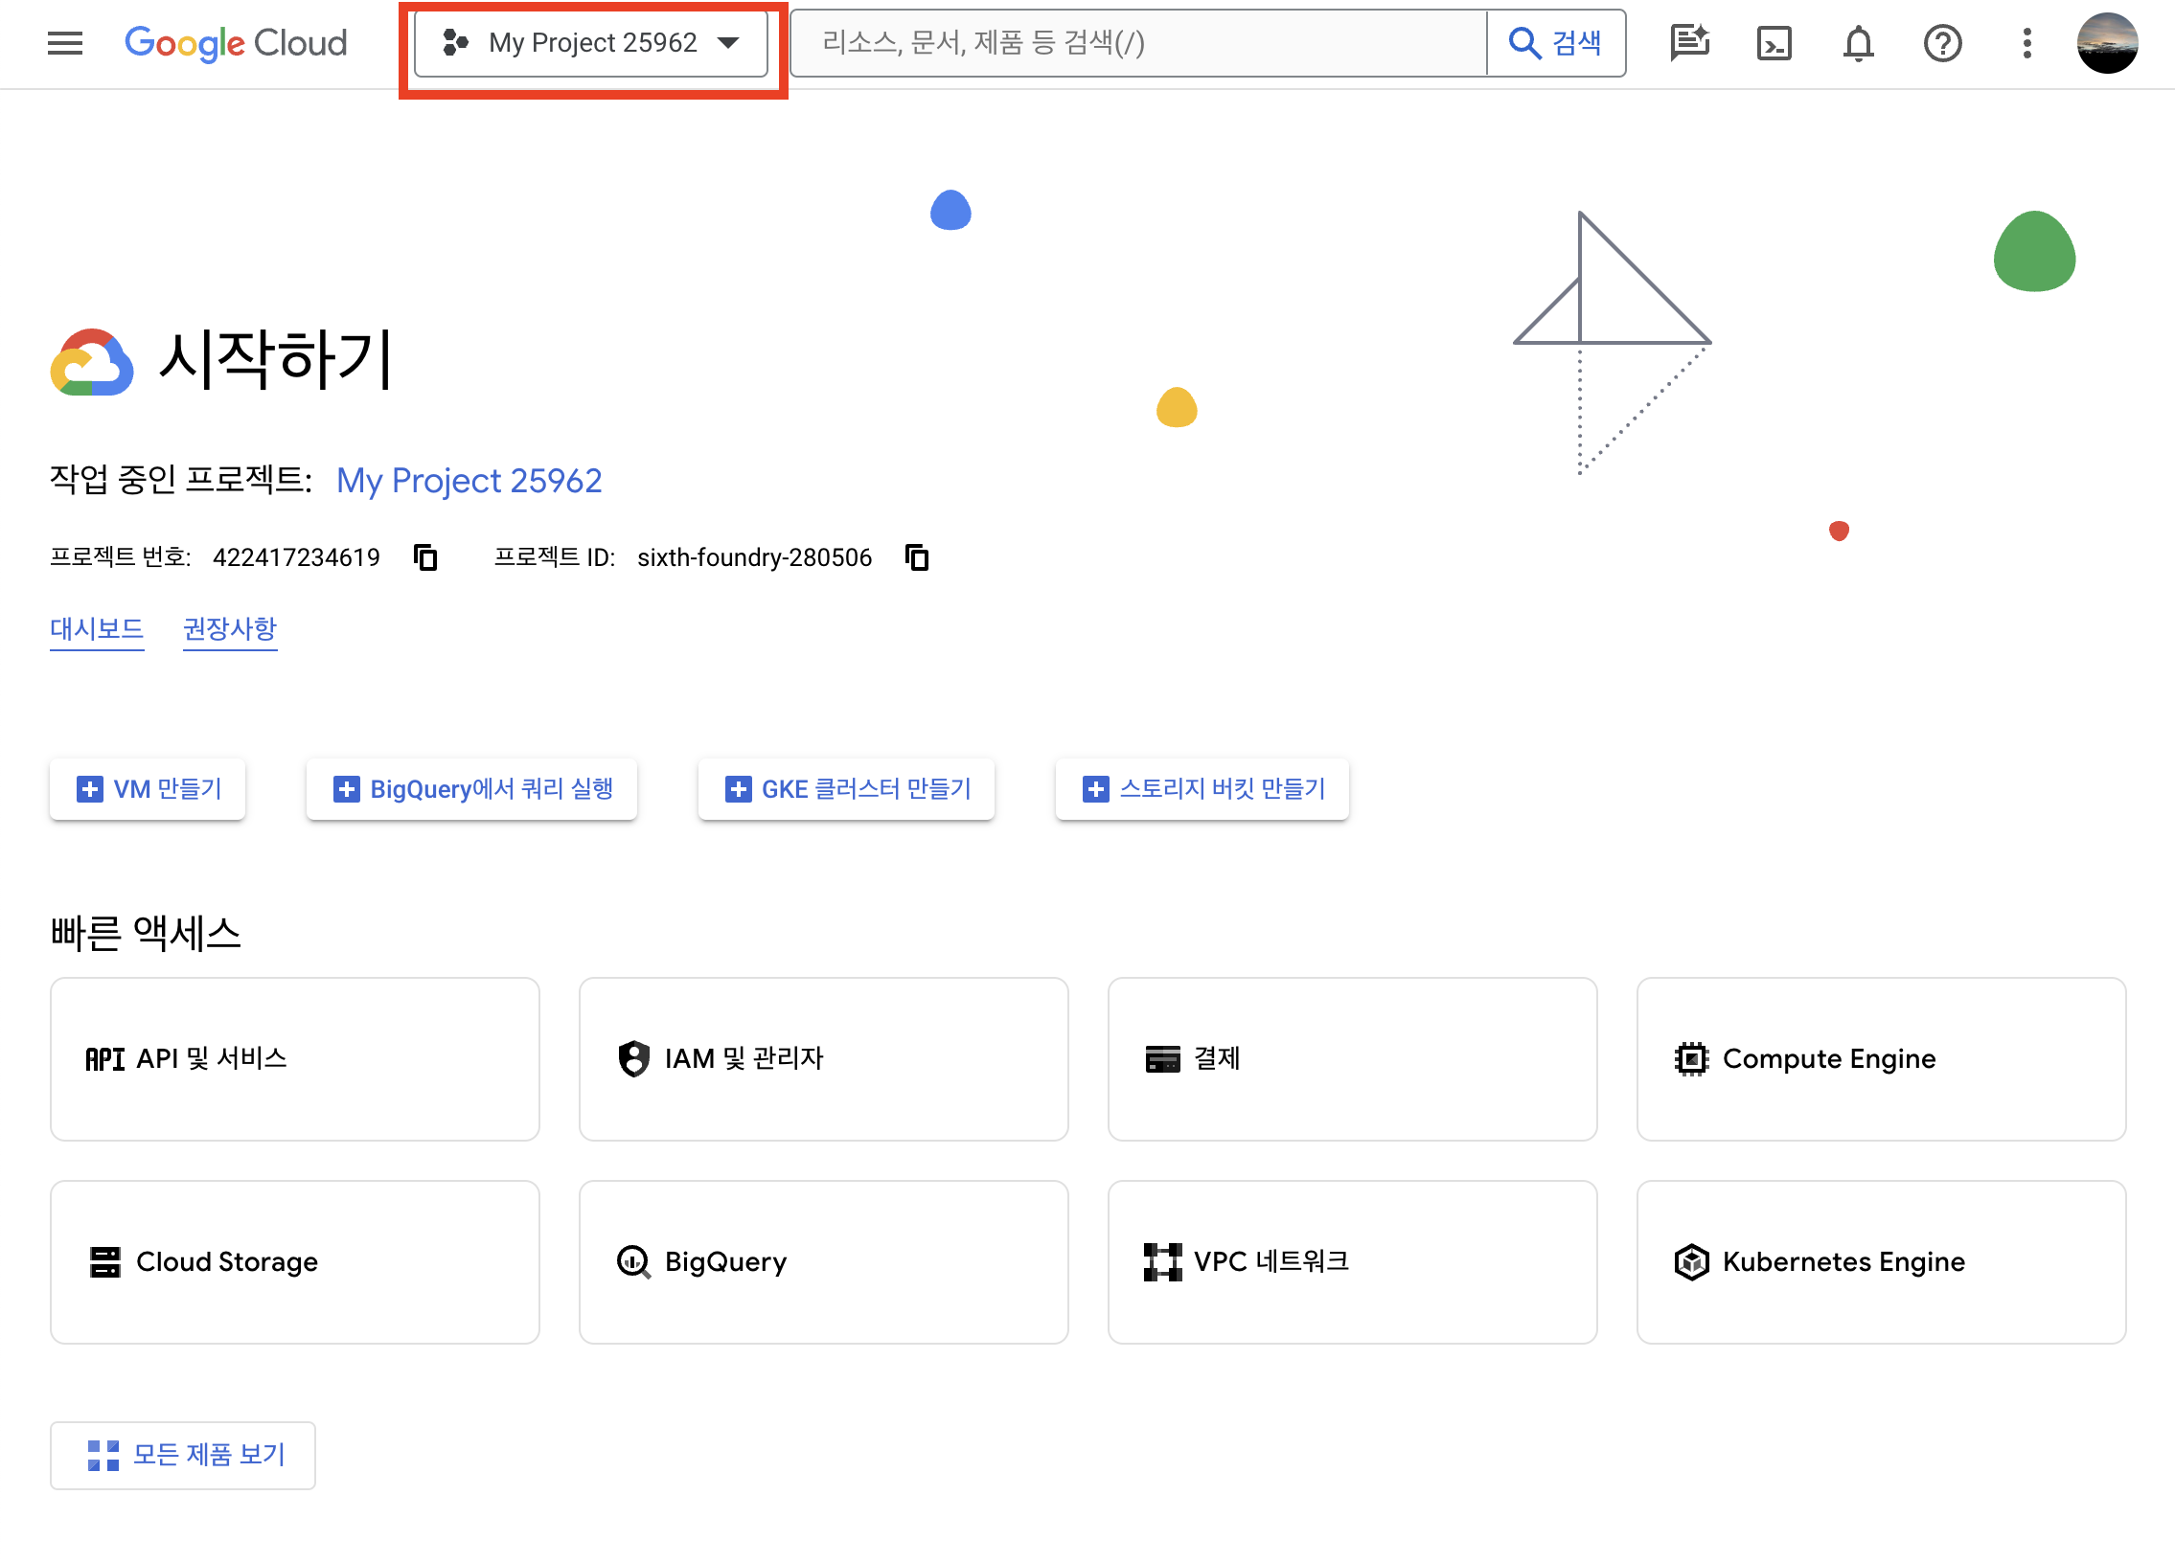
Task: Open the Kubernetes Engine quick access card
Action: click(1881, 1262)
